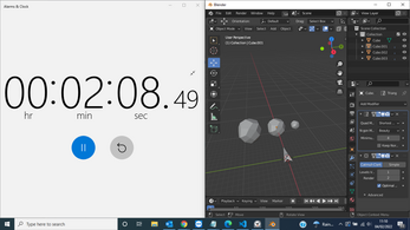Open the Help menu in Blender
This screenshot has height=230, width=410.
point(271,13)
